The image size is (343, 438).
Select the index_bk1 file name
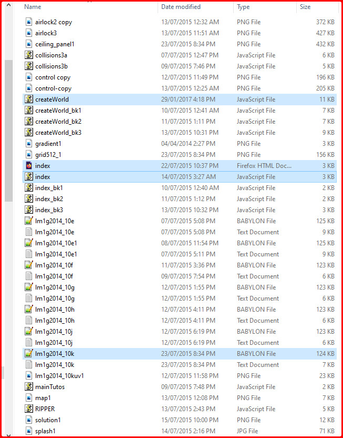pyautogui.click(x=49, y=188)
